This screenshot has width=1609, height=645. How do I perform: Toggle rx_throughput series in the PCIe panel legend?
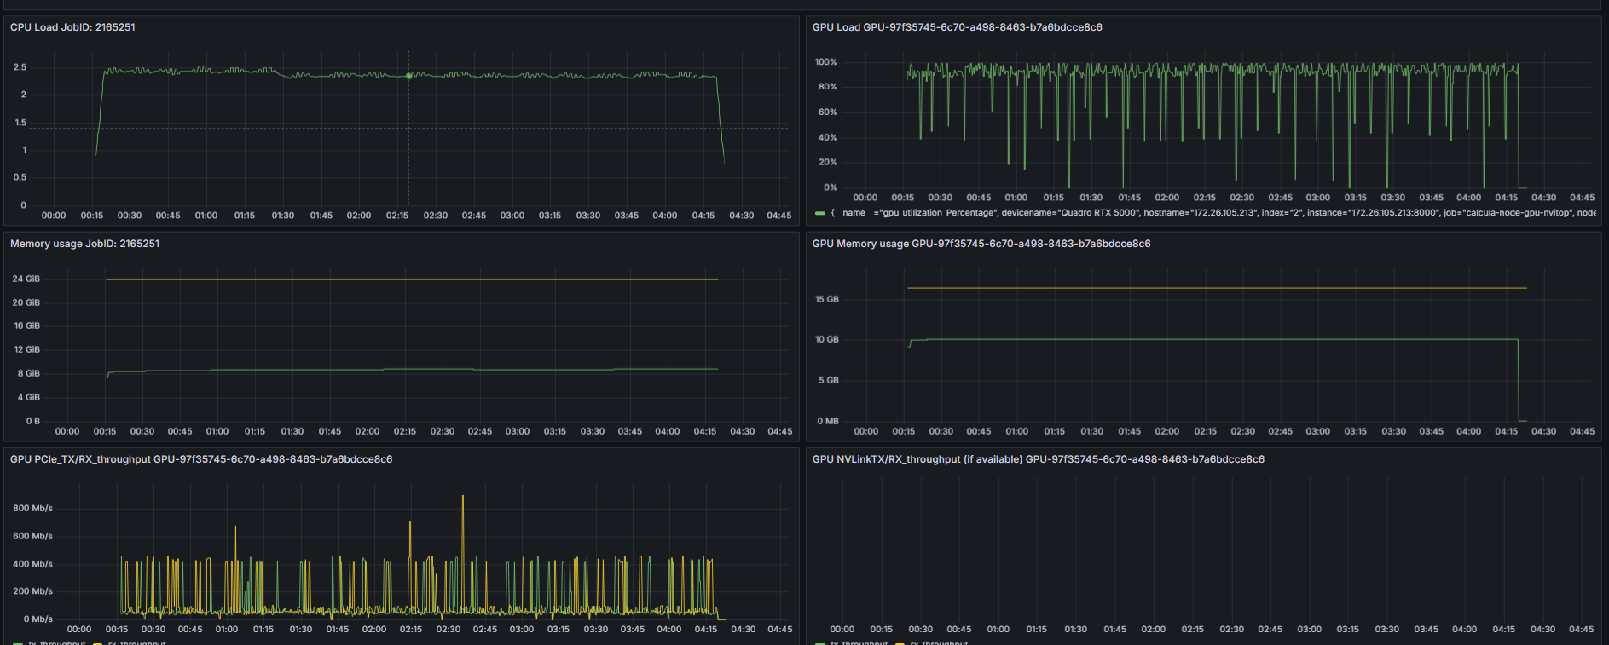click(136, 642)
